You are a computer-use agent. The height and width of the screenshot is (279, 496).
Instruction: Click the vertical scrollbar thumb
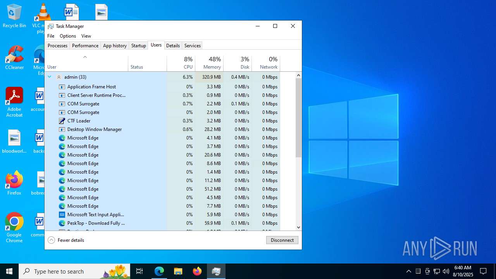298,118
